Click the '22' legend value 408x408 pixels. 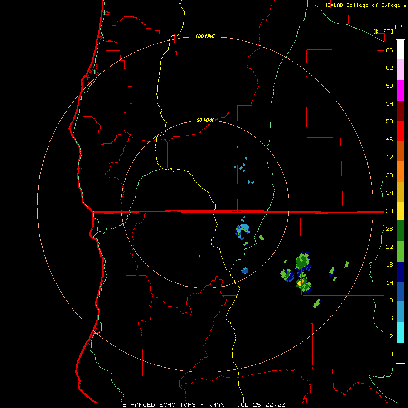click(x=389, y=247)
